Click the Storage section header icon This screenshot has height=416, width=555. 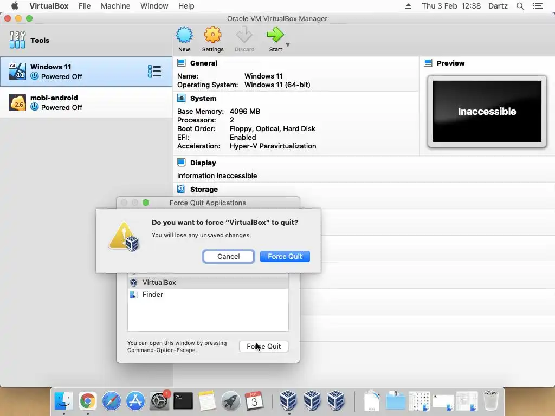click(x=181, y=189)
